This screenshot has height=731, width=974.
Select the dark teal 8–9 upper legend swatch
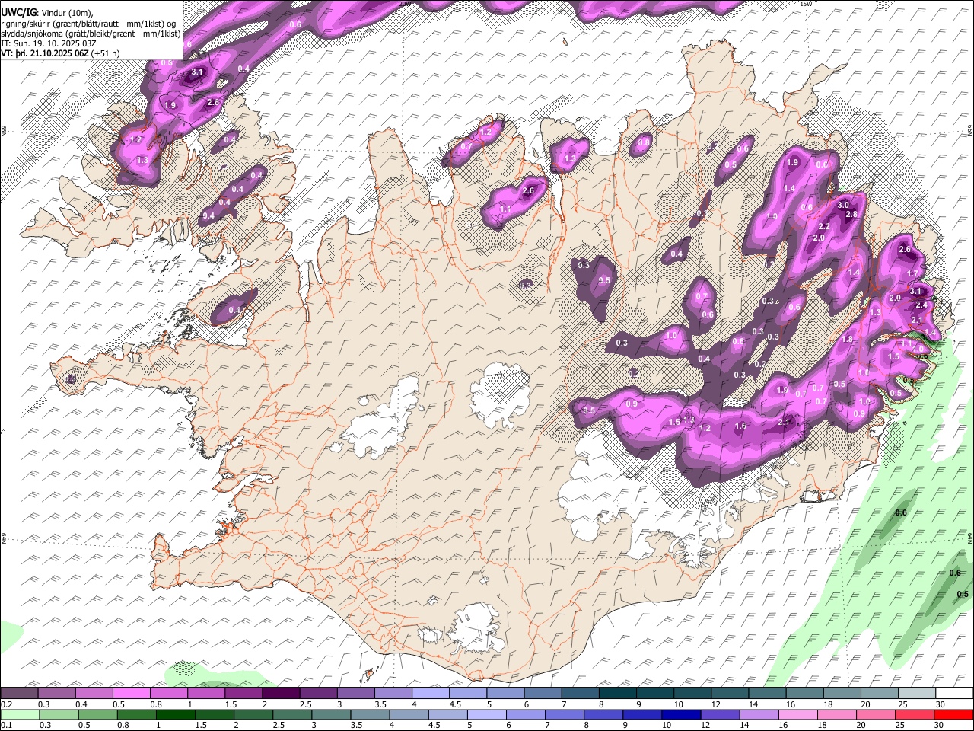click(618, 694)
